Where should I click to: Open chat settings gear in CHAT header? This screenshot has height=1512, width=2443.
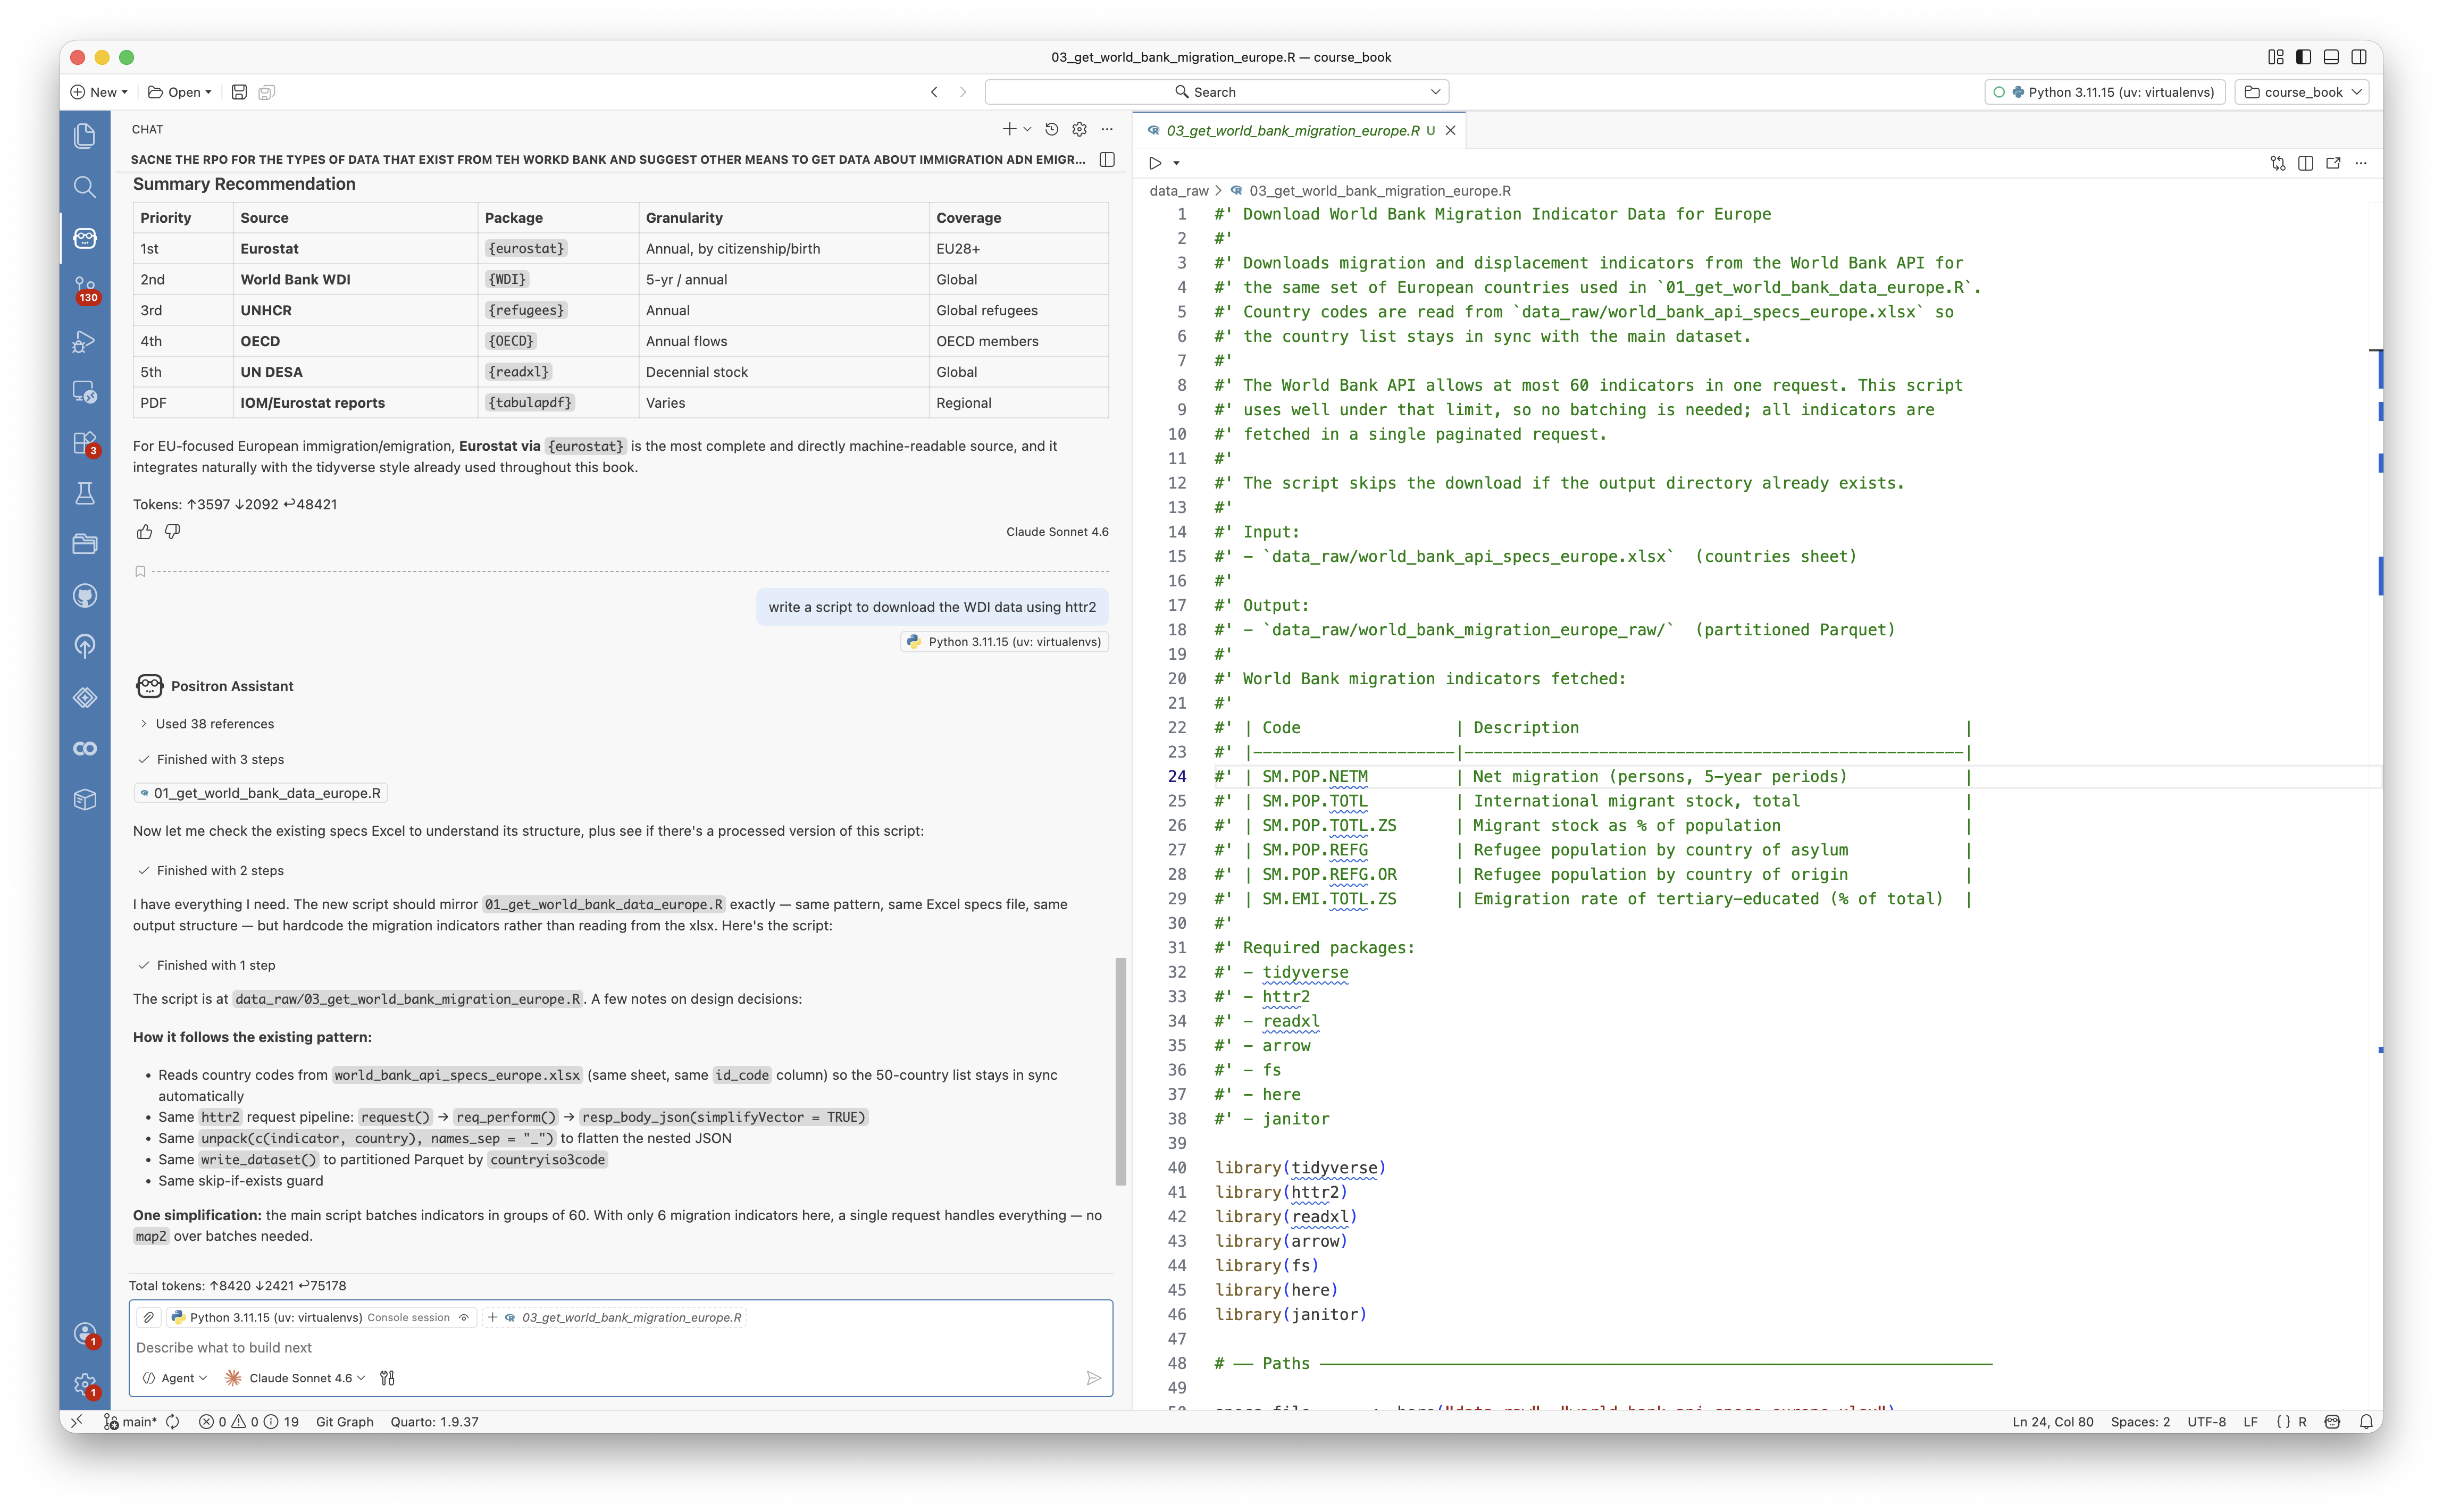coord(1079,129)
